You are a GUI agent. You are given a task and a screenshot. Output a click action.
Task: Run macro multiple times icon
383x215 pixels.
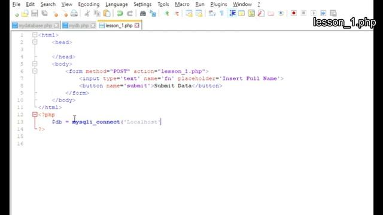(323, 13)
